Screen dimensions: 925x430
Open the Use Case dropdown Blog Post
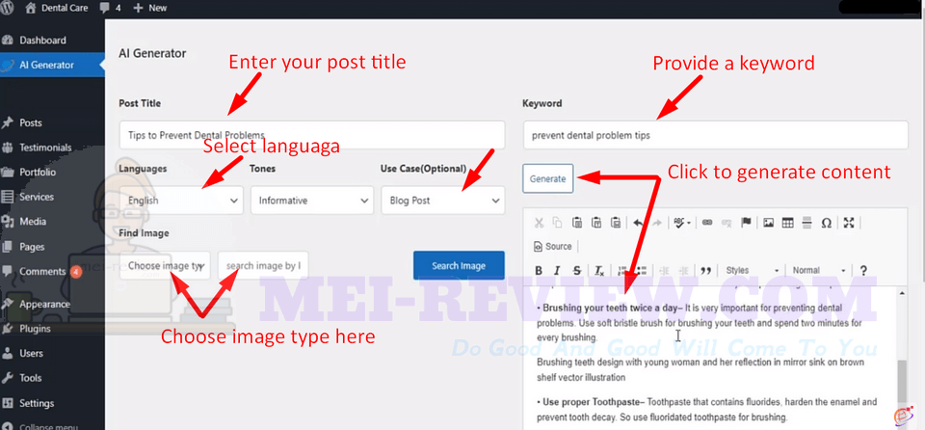click(442, 201)
